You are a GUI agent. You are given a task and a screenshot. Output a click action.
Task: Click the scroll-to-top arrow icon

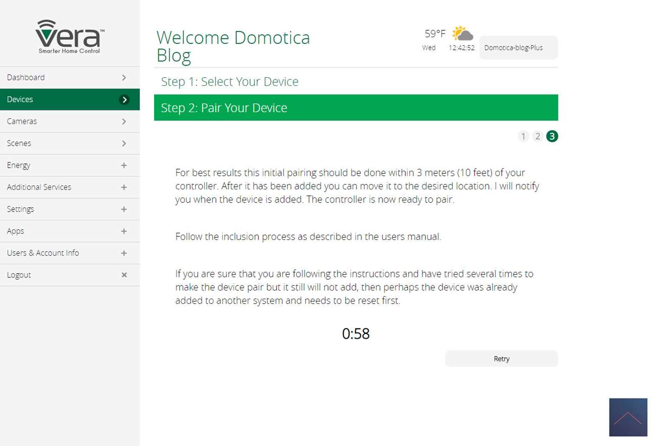(x=628, y=417)
